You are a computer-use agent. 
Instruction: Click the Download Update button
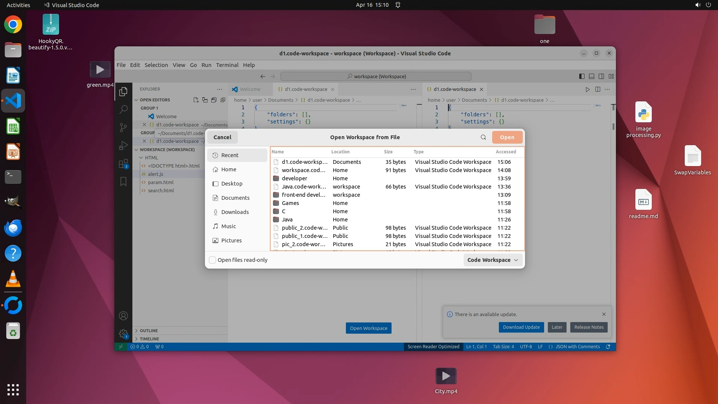point(521,327)
